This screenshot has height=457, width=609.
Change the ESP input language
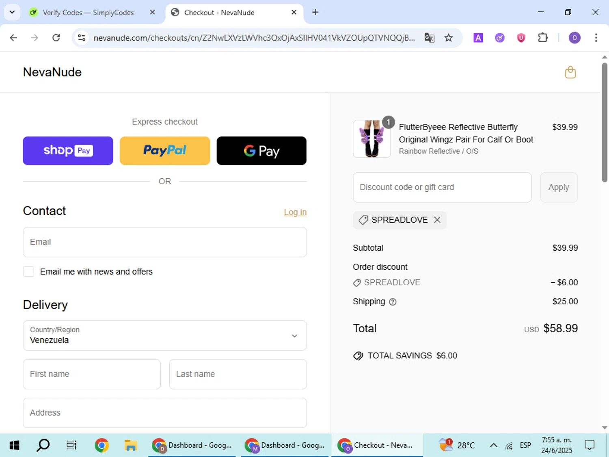pos(525,445)
